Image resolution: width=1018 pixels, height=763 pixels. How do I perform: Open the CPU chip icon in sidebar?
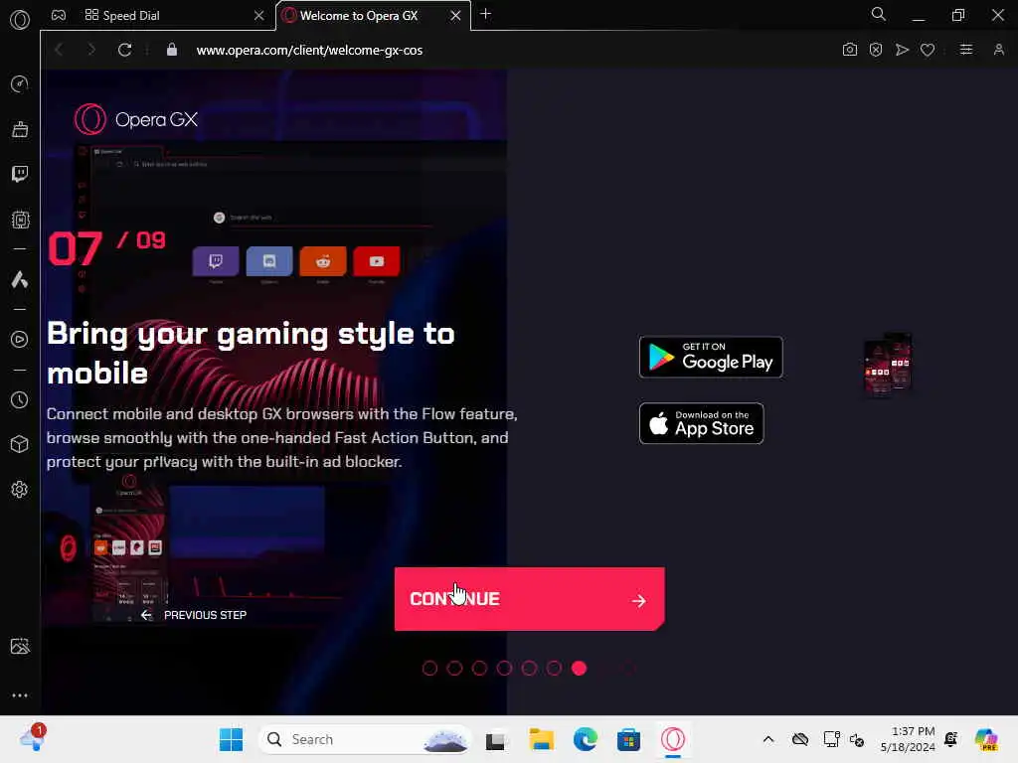tap(20, 220)
